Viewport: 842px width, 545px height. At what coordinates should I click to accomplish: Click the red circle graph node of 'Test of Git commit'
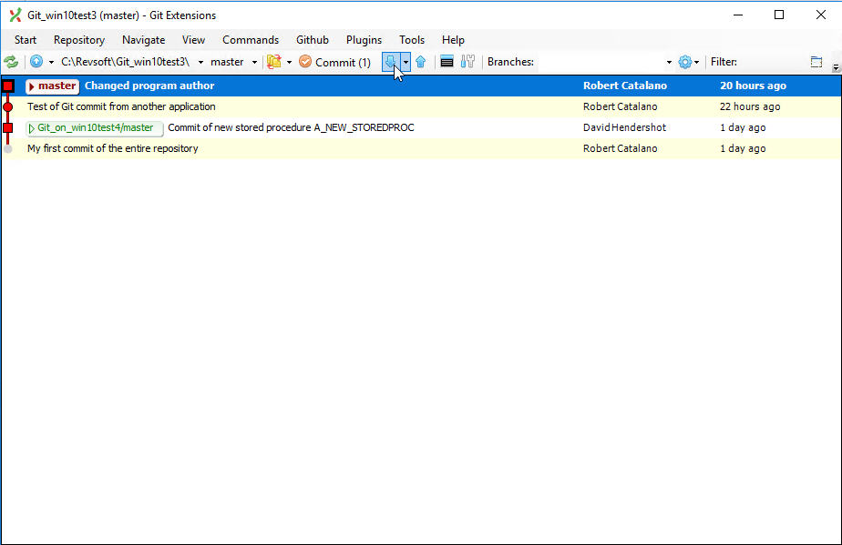[7, 106]
